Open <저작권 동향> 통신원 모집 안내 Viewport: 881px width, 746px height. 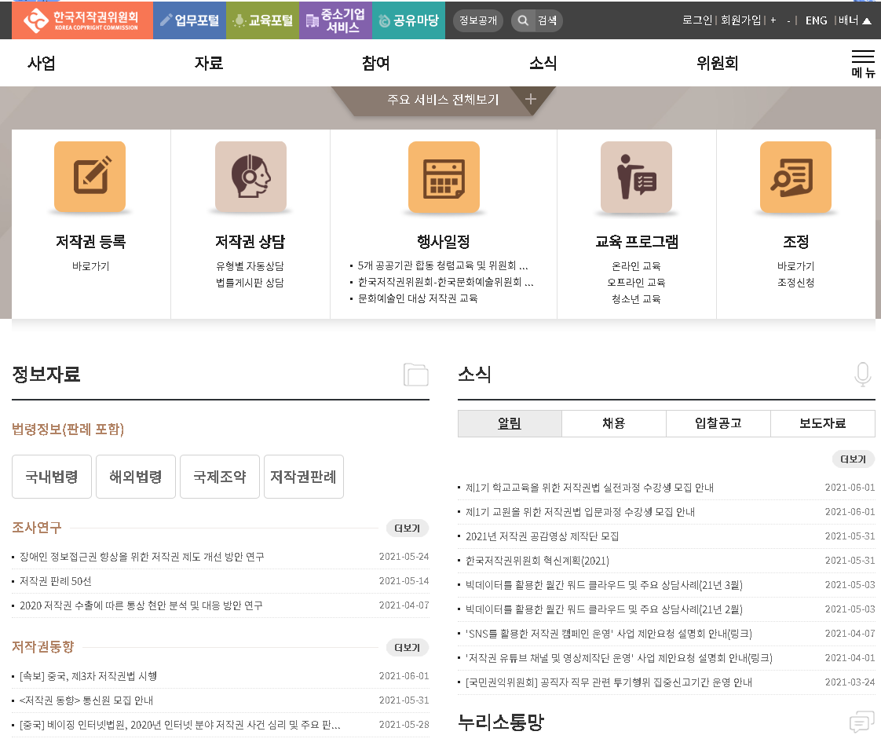tap(86, 700)
